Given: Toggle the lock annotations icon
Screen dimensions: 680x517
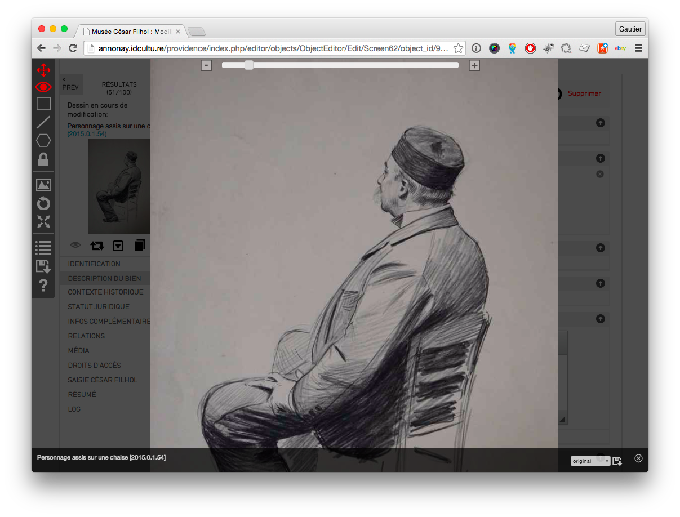Looking at the screenshot, I should 43,159.
